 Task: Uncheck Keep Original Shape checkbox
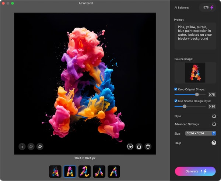click(176, 89)
